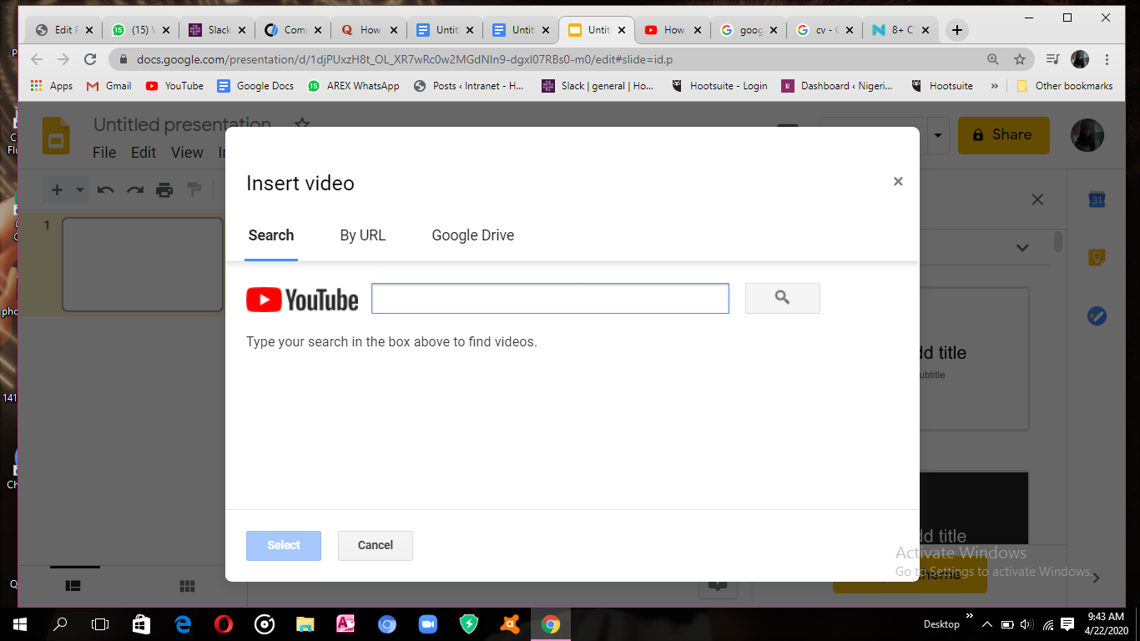1140x641 pixels.
Task: Open the Google Docs bookmark
Action: 255,86
